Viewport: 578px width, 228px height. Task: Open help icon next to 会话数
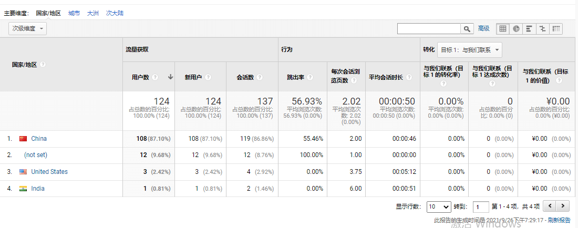click(x=260, y=77)
